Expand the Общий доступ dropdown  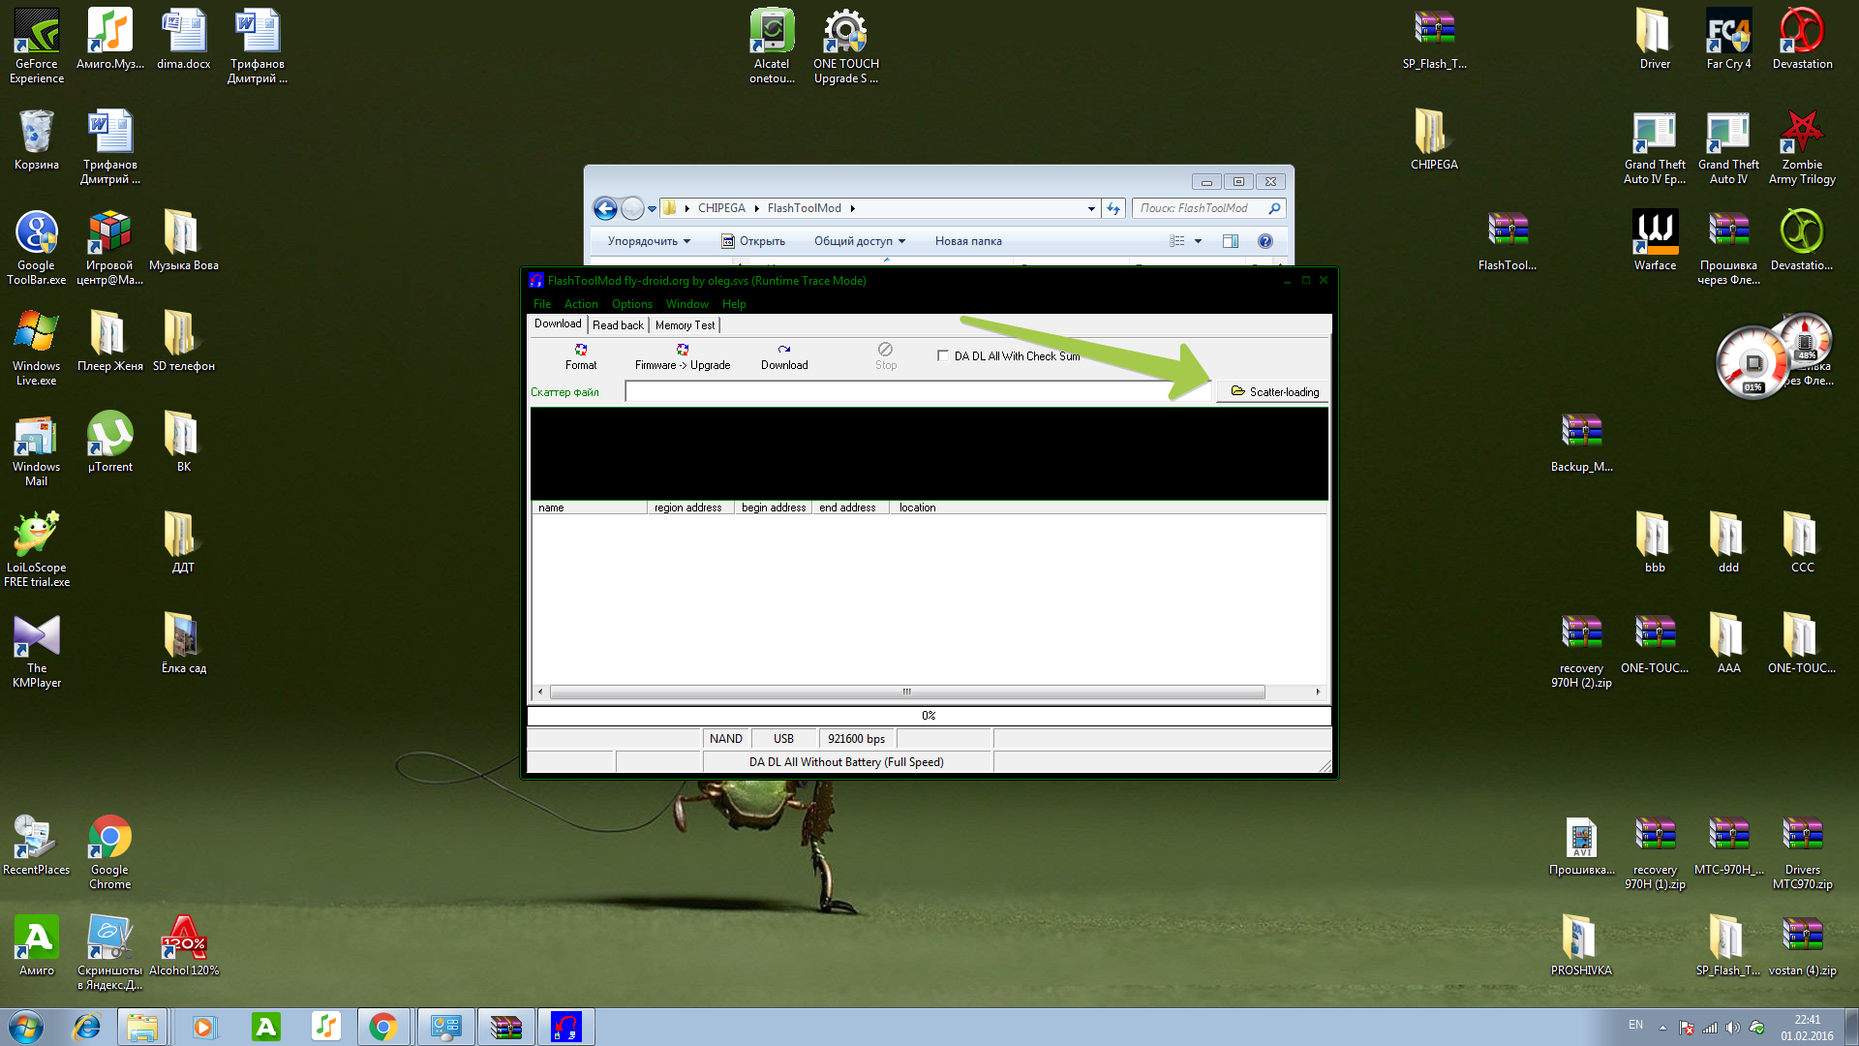(859, 241)
